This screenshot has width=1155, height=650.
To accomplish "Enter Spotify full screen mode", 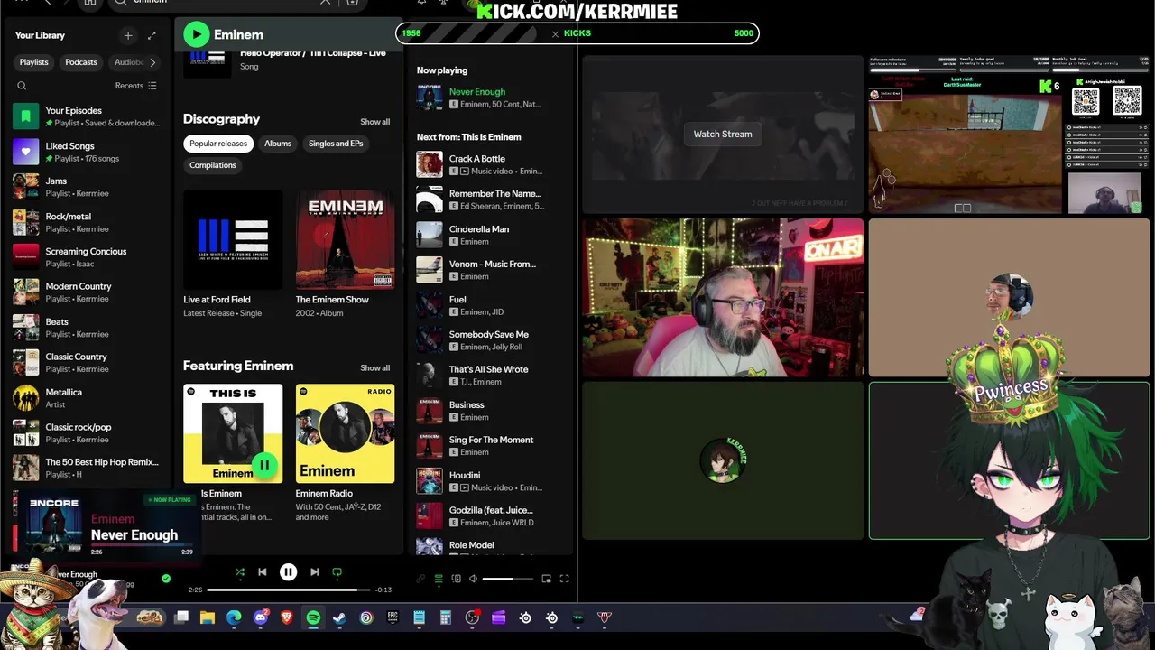I will tap(565, 579).
